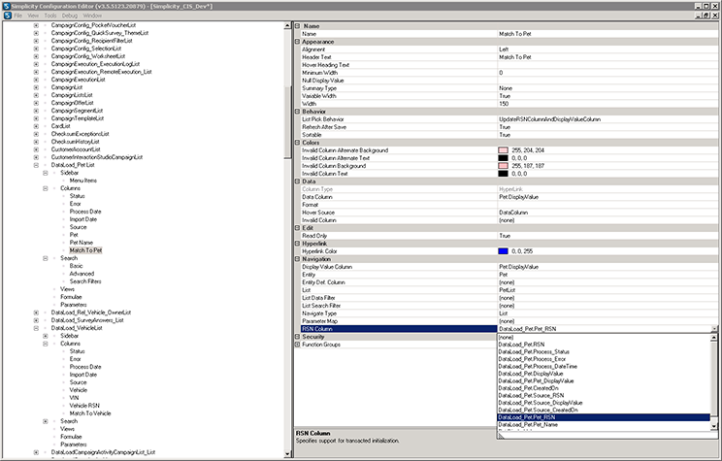
Task: Collapse the Navigation property category
Action: pyautogui.click(x=298, y=259)
